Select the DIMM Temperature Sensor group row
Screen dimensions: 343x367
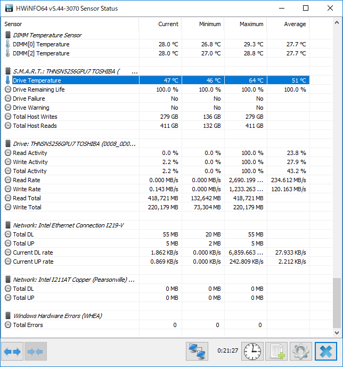pos(47,35)
